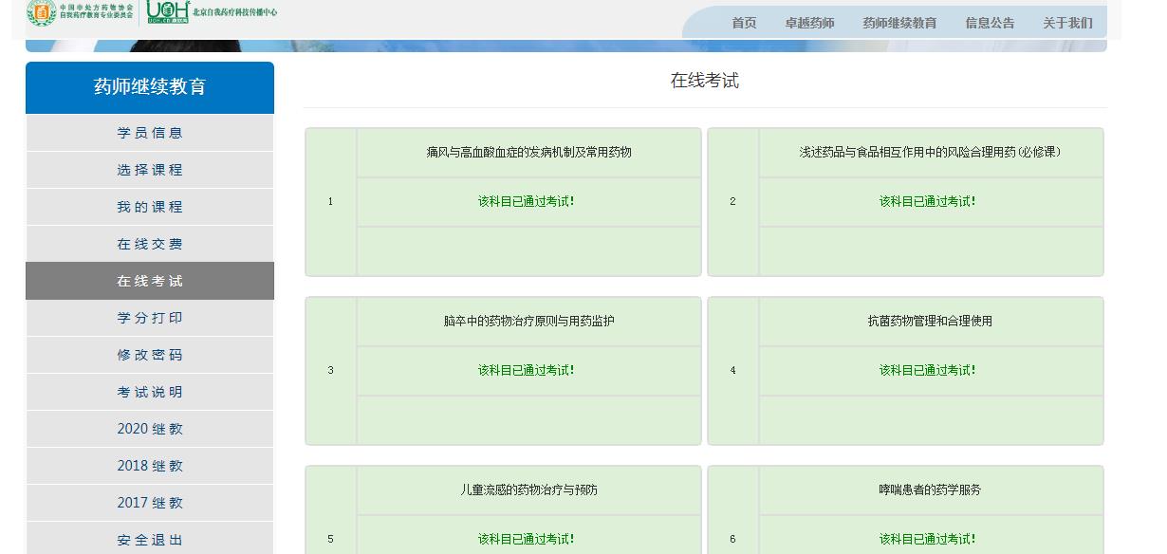
Task: Open the 2018 继教 sidebar entry
Action: [x=150, y=466]
